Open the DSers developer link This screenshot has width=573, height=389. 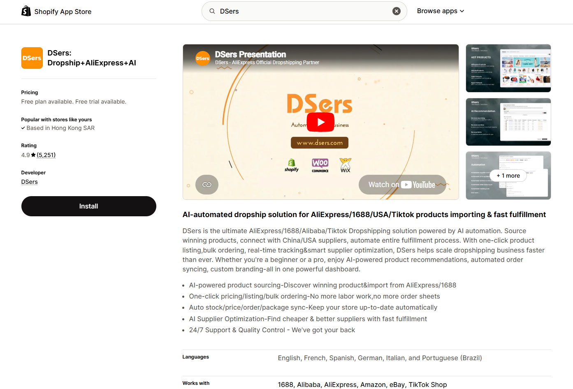click(30, 182)
